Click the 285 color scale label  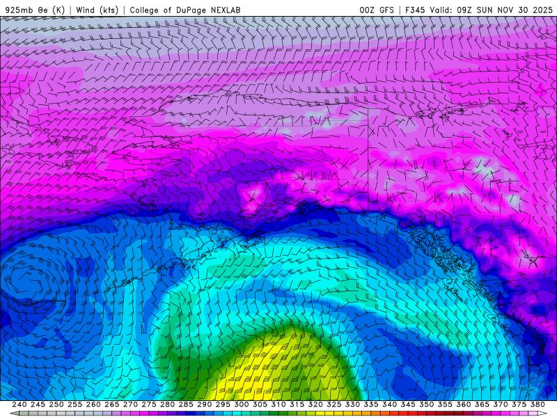click(x=186, y=404)
